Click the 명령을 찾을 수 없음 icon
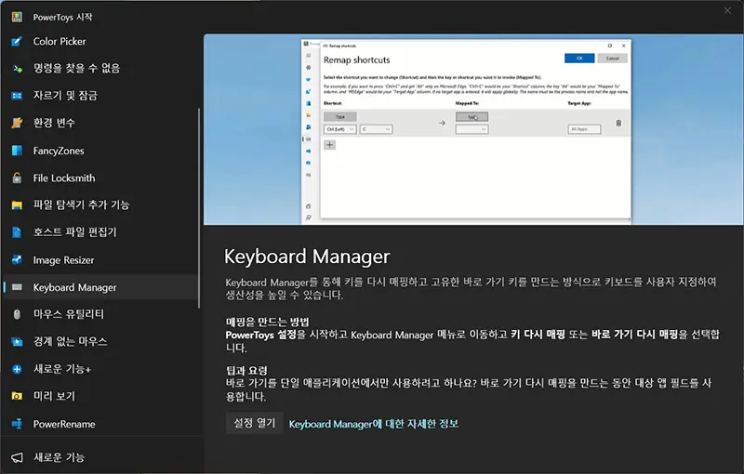The image size is (744, 474). point(17,69)
